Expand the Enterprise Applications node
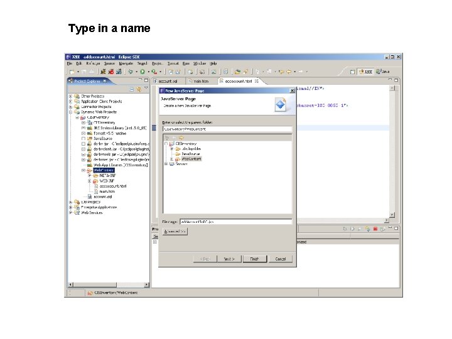 click(70, 207)
